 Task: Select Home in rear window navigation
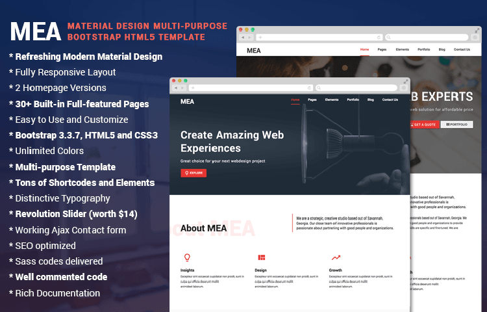(365, 49)
